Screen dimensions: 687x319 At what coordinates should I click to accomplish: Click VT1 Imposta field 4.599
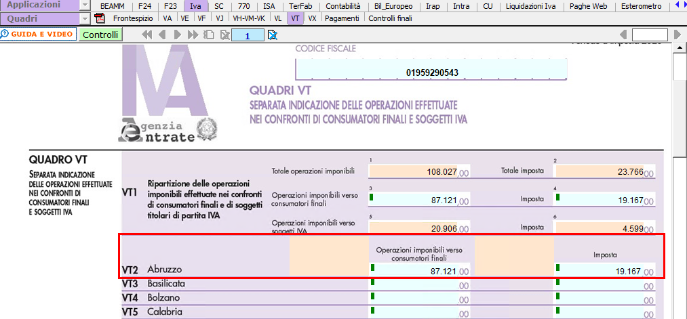point(600,228)
